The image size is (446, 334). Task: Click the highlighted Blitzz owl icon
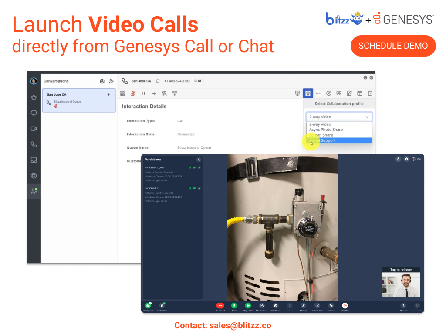(308, 94)
